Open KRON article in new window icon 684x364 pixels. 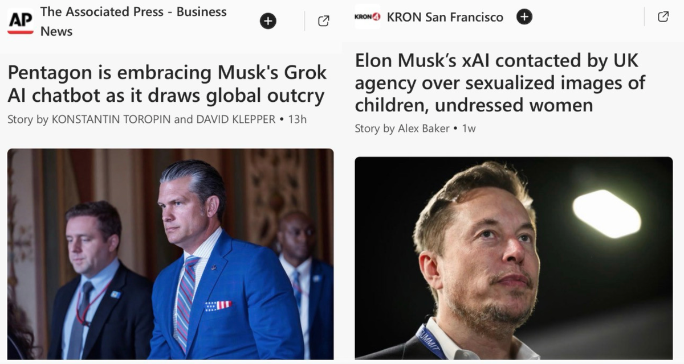pos(663,17)
